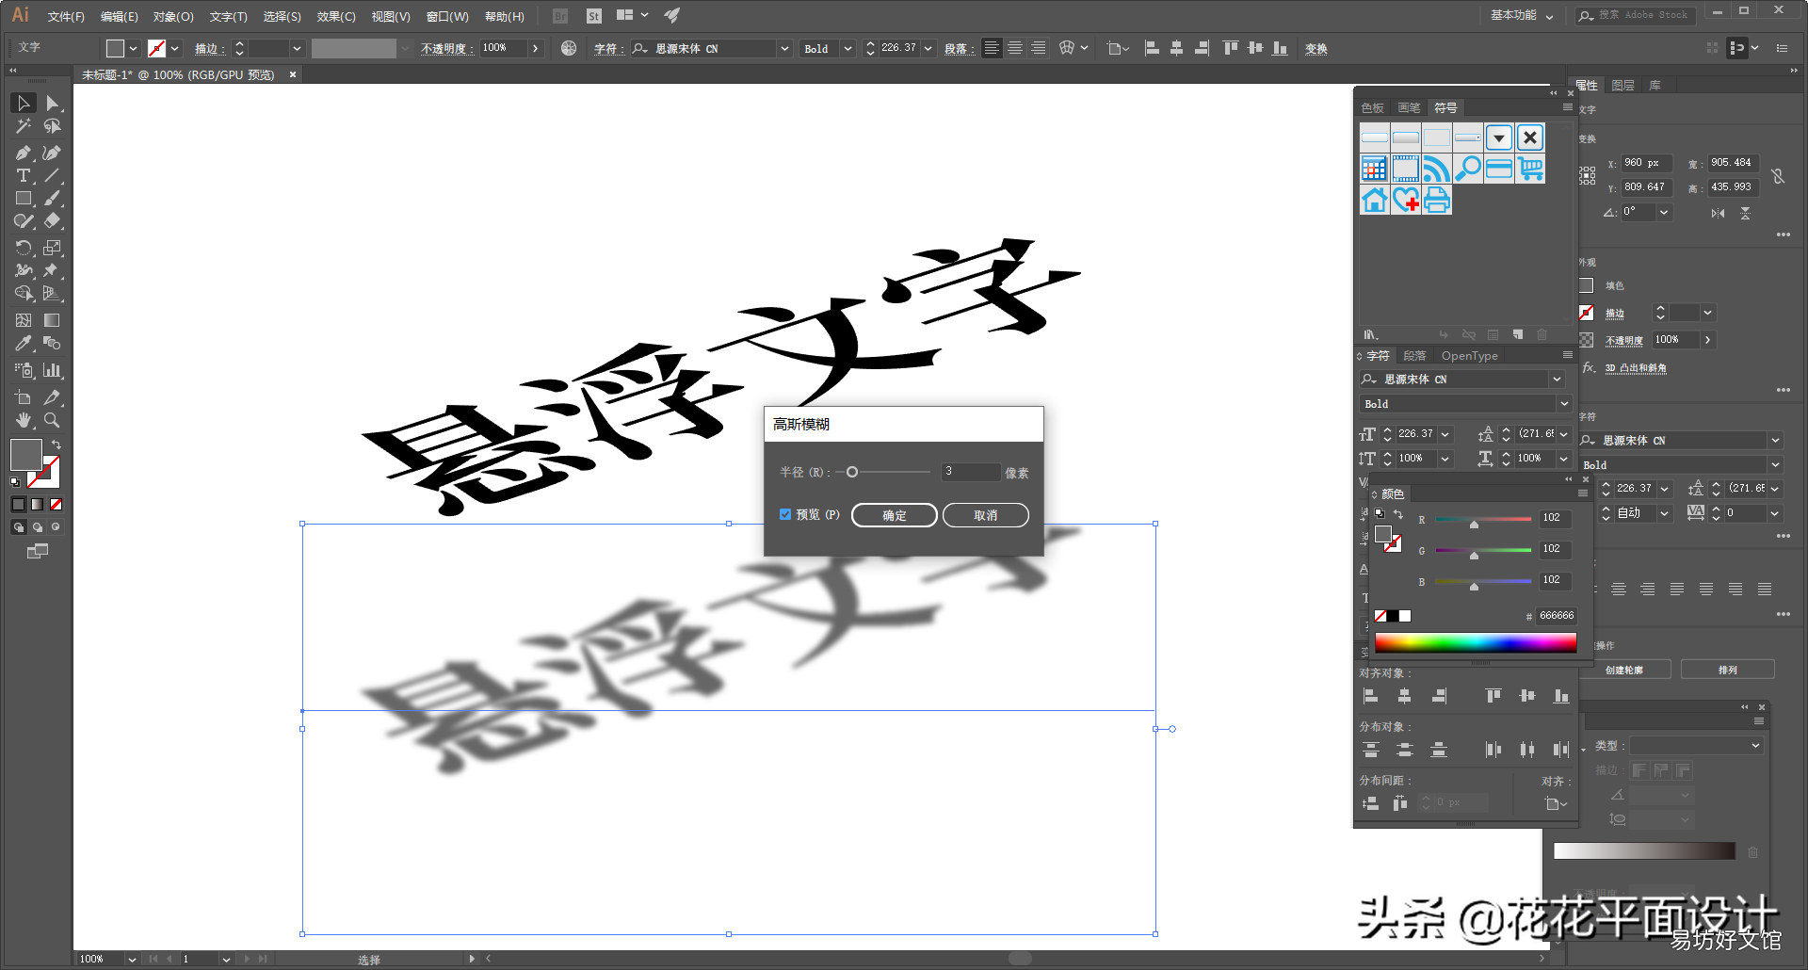
Task: Toggle the Preview checkbox in Gaussian Blur dialog
Action: pyautogui.click(x=785, y=514)
